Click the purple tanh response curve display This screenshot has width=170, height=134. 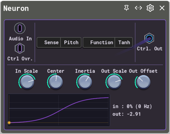point(59,110)
